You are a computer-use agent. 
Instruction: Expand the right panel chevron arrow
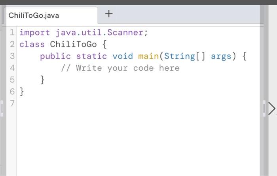pos(272,109)
